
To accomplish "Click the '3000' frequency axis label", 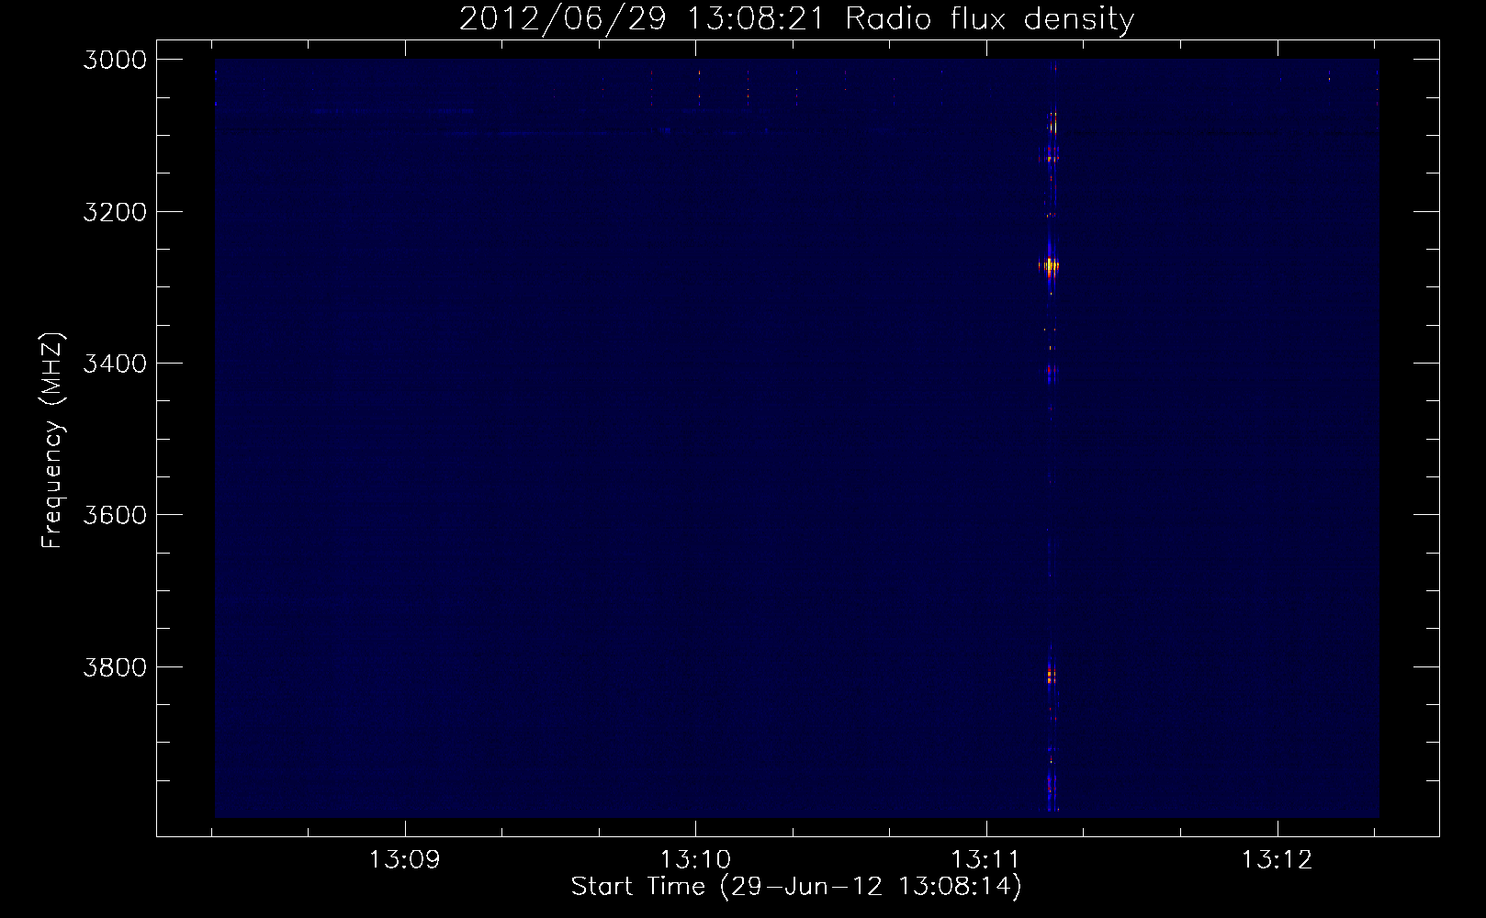I will (115, 60).
